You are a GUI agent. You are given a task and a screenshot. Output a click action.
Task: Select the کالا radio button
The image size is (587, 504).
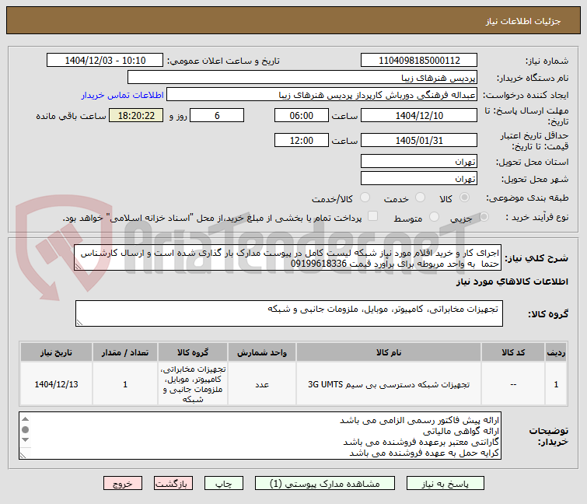click(x=465, y=198)
